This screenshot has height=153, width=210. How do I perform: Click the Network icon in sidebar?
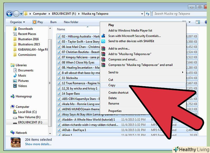[x=12, y=132]
